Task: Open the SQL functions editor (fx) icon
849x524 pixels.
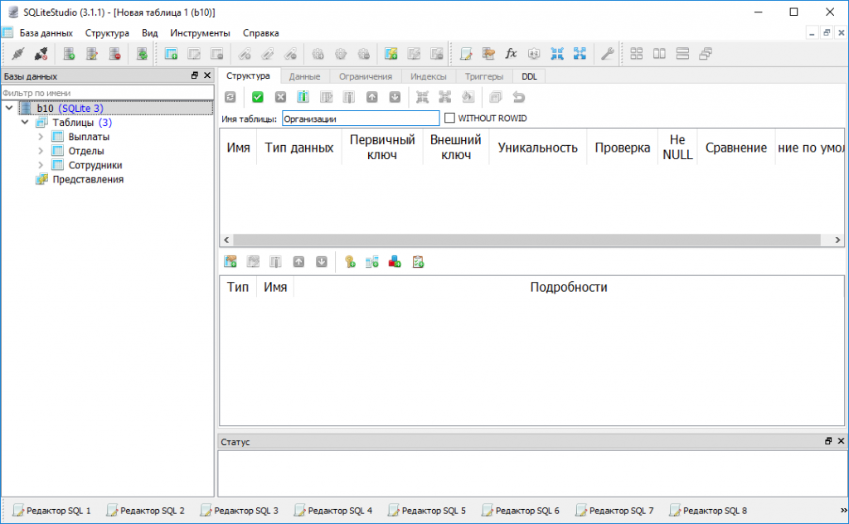Action: (x=511, y=54)
